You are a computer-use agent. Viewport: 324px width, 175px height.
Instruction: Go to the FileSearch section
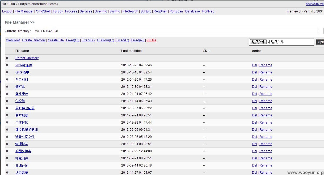coord(130,11)
